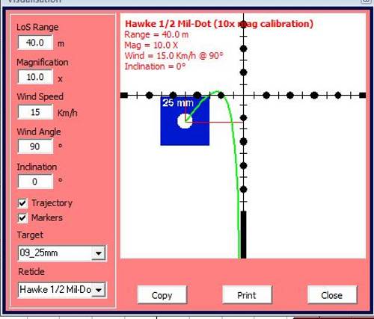Click the Print button
The width and height of the screenshot is (374, 319).
tap(247, 295)
